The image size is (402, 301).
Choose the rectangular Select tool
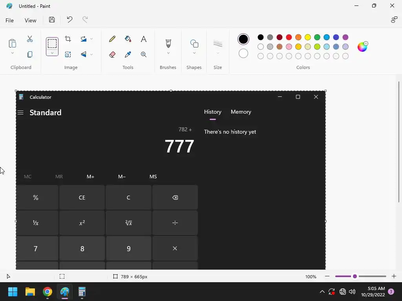coord(52,44)
